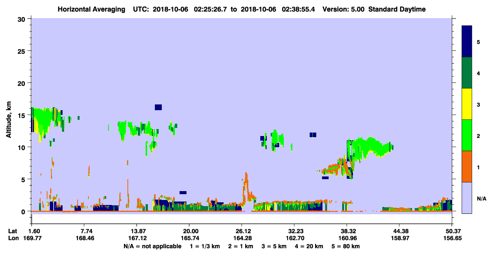Click the "2 = 1 km" legend note

(241, 246)
